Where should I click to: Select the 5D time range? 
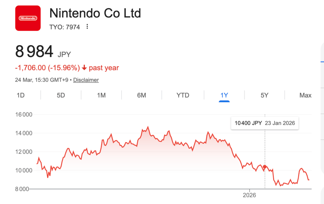pyautogui.click(x=60, y=95)
